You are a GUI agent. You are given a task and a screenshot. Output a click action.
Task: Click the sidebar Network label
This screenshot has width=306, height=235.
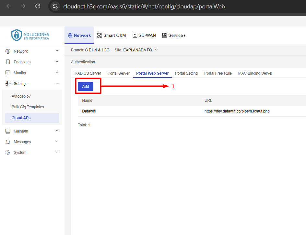[21, 51]
